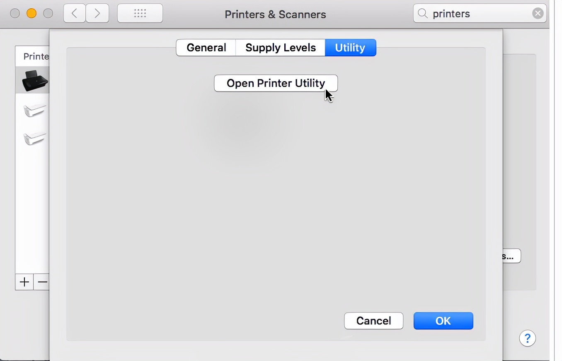Clear the printers search text

538,14
